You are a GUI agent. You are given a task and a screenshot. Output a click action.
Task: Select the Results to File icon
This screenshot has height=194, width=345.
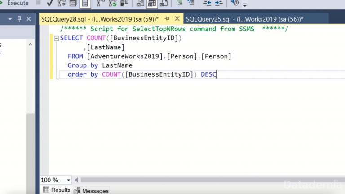(164, 4)
